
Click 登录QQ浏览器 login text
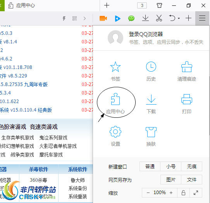click(x=146, y=34)
